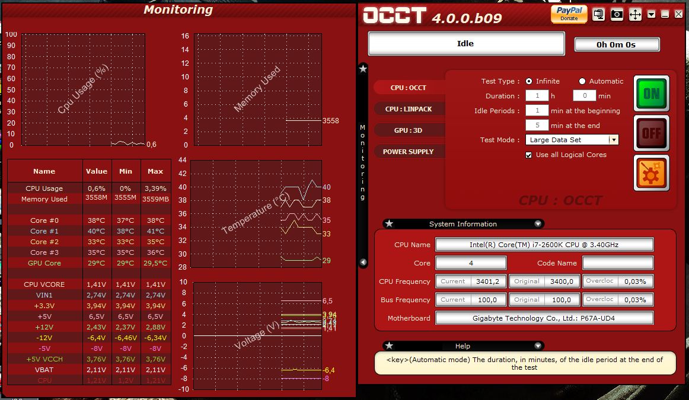Screen dimensions: 689x400
Task: Click the empty Code Name field
Action: (x=617, y=263)
